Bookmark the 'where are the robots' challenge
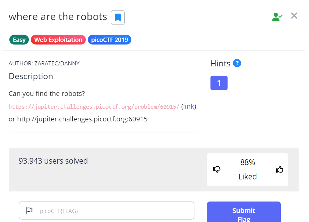This screenshot has width=309, height=222. [118, 17]
